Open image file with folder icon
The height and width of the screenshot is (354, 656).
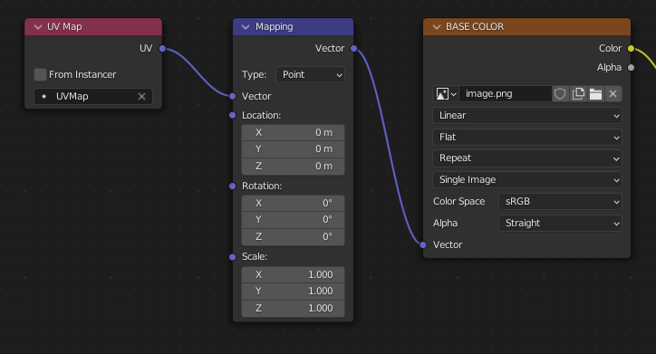[x=596, y=94]
